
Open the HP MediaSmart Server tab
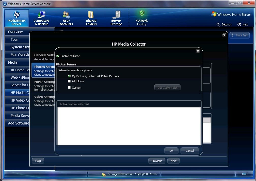17,18
